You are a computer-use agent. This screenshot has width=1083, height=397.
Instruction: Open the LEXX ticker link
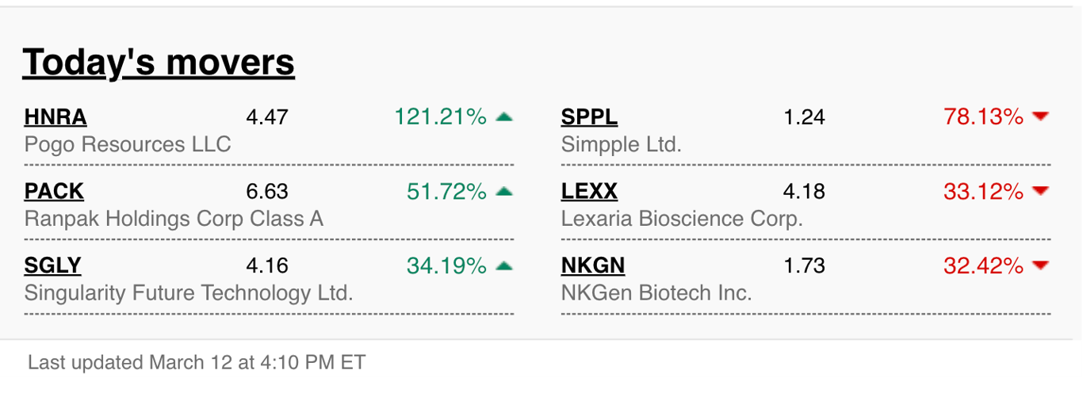pos(589,192)
